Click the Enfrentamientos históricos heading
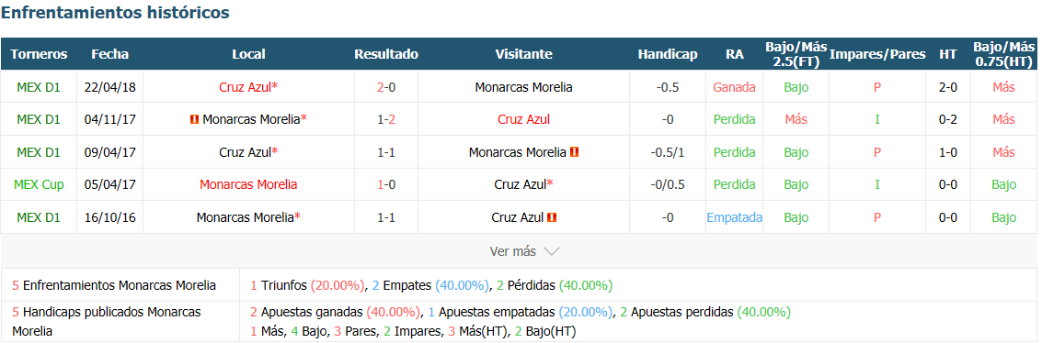Image resolution: width=1042 pixels, height=343 pixels. pos(116,13)
